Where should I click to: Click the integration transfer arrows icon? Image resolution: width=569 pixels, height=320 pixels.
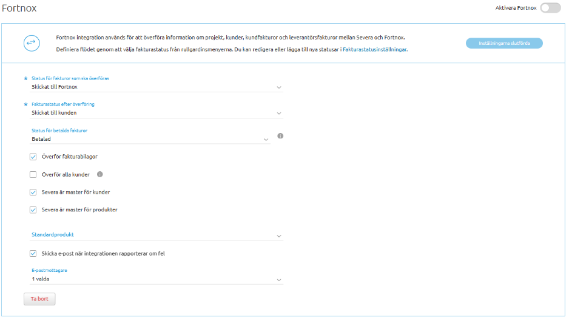(x=31, y=43)
